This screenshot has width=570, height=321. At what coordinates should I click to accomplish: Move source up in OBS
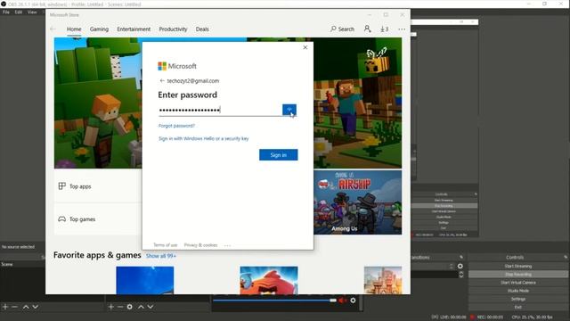[x=141, y=307]
